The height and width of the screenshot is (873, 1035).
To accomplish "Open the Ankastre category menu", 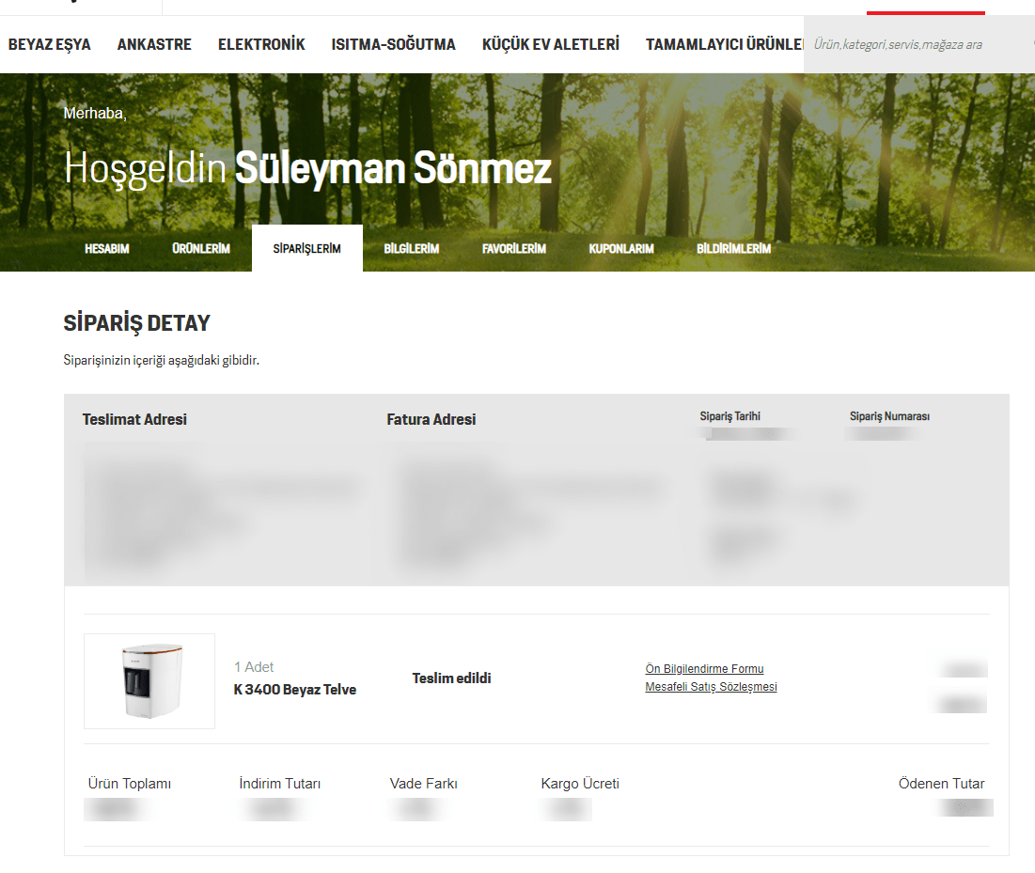I will [154, 44].
